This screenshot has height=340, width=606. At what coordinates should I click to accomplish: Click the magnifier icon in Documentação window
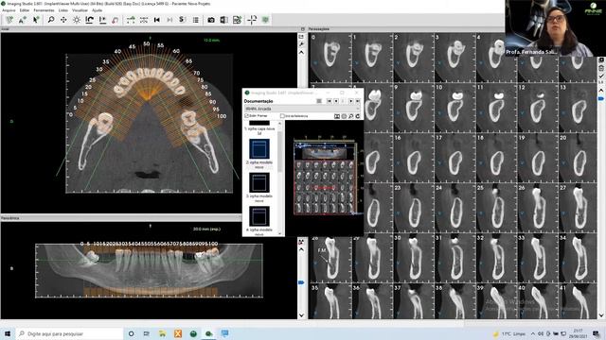pyautogui.click(x=351, y=116)
